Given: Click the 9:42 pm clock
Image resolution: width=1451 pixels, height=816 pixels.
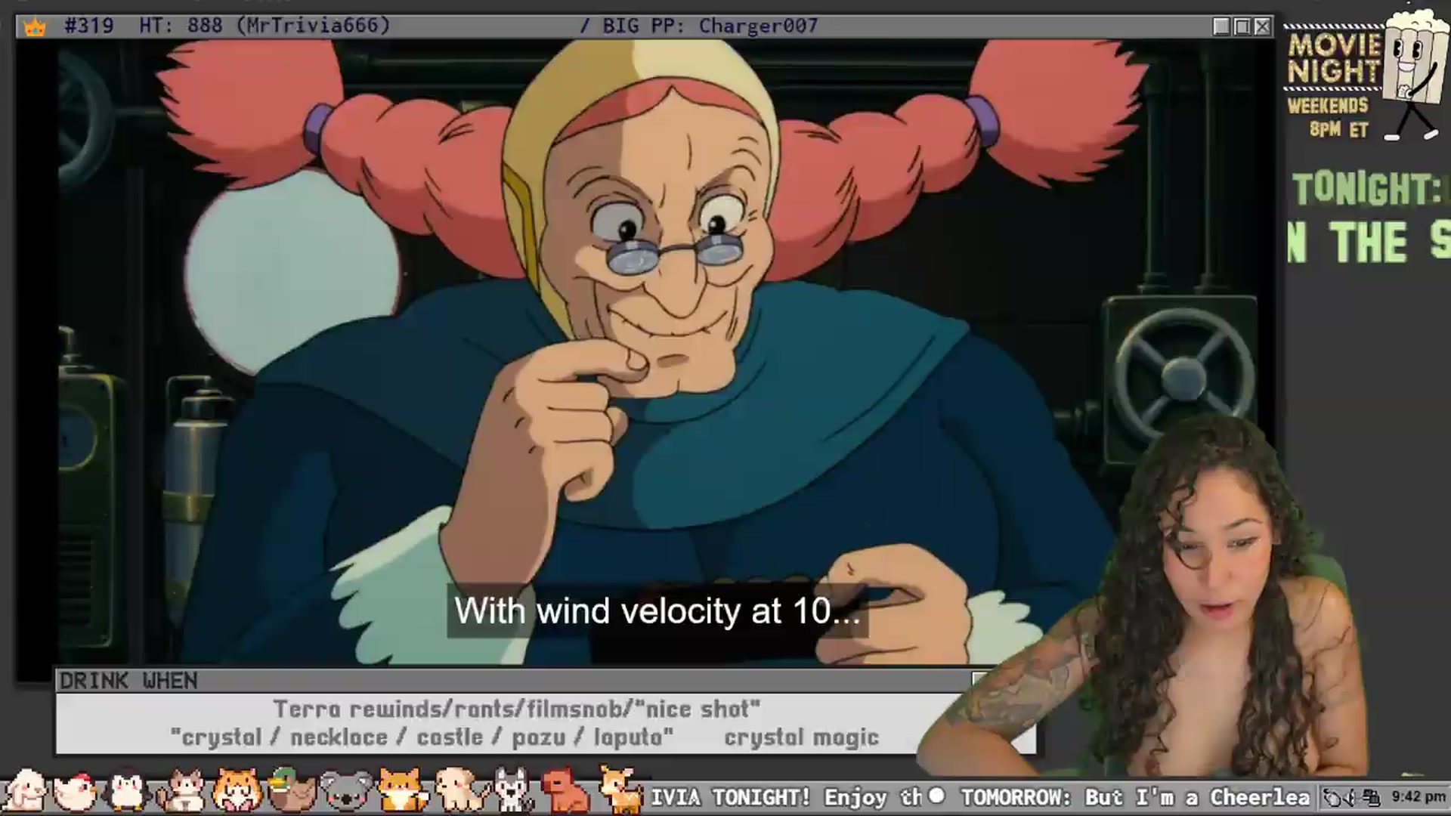Looking at the screenshot, I should coord(1419,797).
